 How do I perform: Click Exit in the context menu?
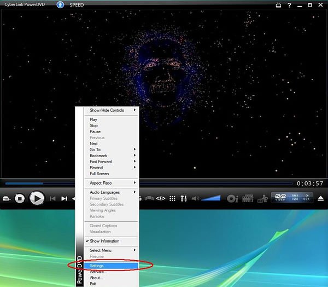(93, 284)
